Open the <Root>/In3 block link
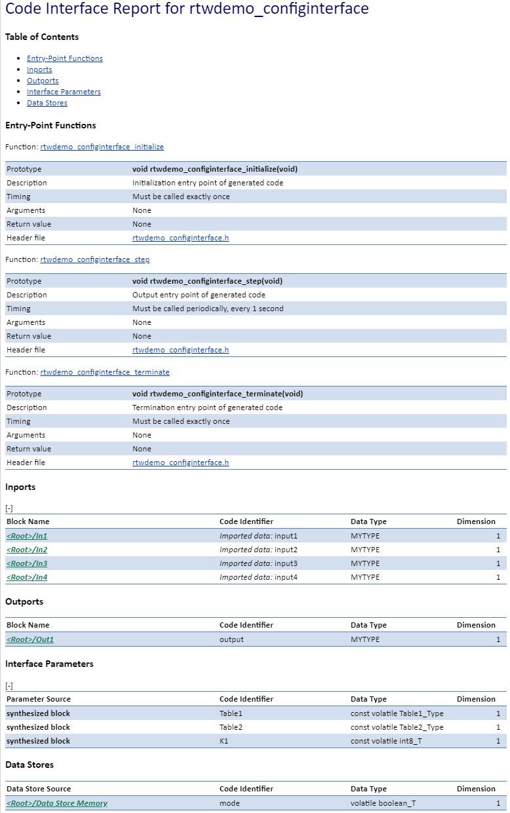Screen dimensions: 510x813 (x=27, y=563)
